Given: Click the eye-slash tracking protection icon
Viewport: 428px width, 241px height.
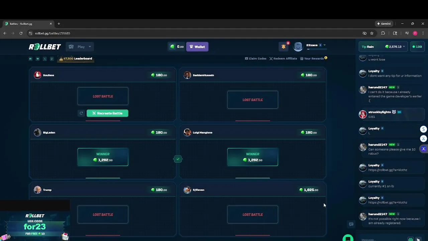Looking at the screenshot, I should [x=365, y=33].
